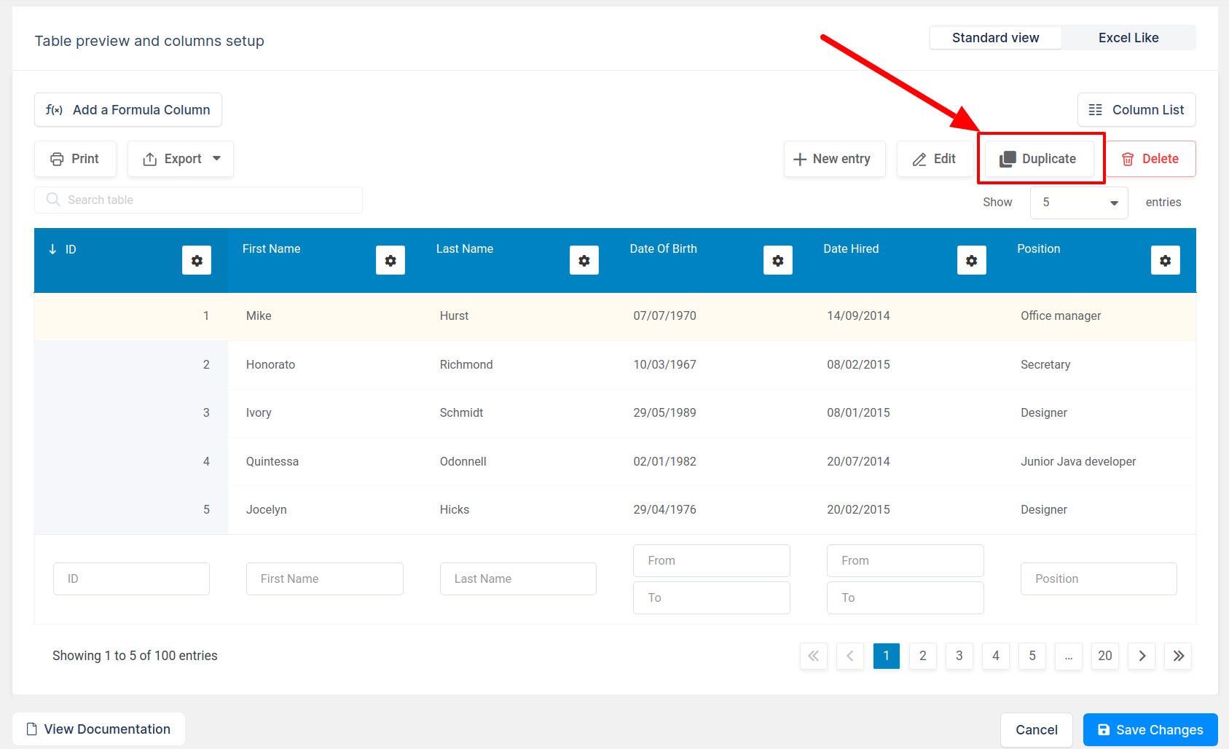Go to previous page chevron
Image resolution: width=1229 pixels, height=749 pixels.
850,656
